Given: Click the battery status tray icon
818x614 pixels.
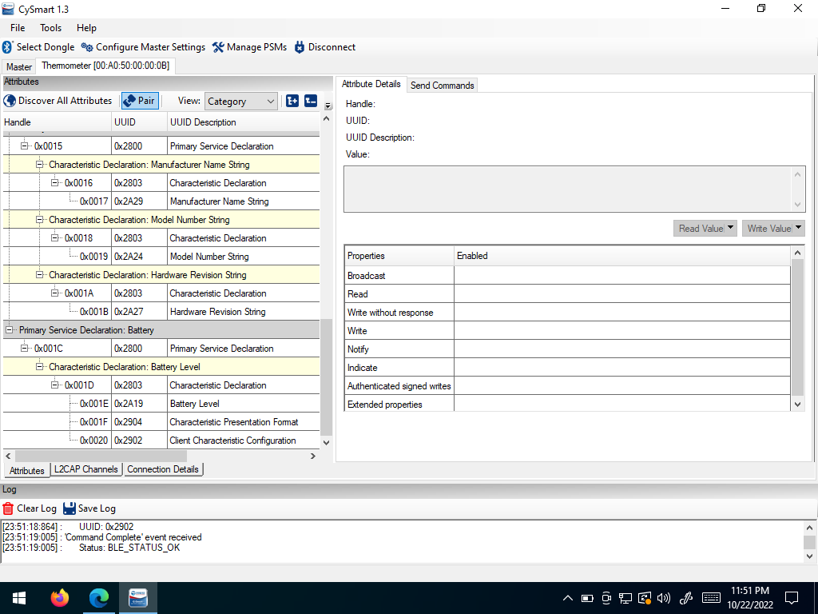Looking at the screenshot, I should coord(587,598).
